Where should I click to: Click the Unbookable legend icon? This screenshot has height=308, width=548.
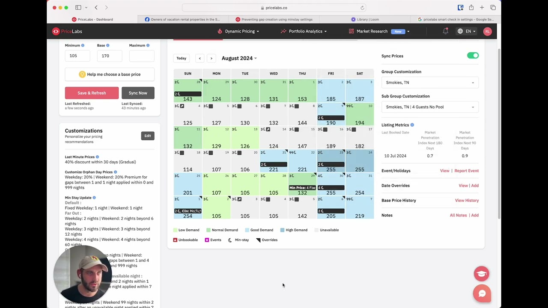(175, 240)
